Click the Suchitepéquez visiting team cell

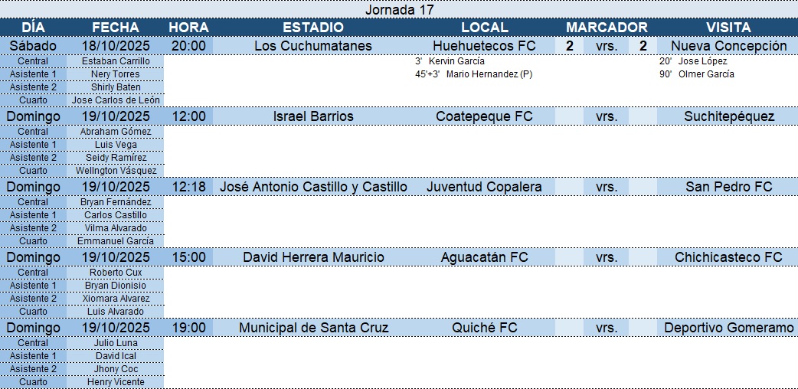pos(728,116)
